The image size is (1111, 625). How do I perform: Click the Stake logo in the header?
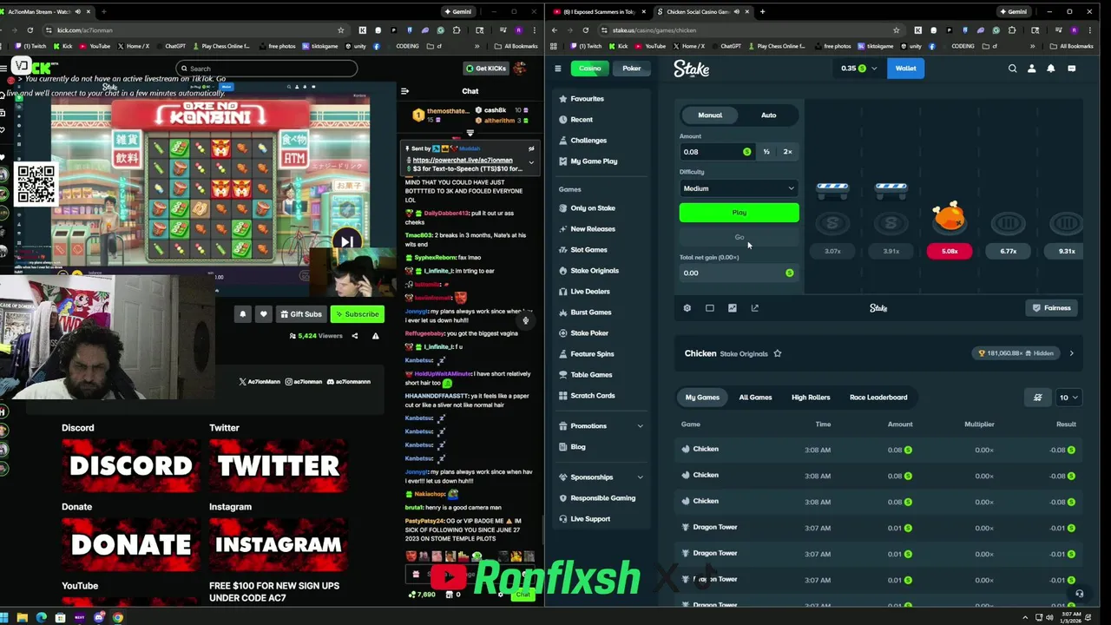pos(692,69)
